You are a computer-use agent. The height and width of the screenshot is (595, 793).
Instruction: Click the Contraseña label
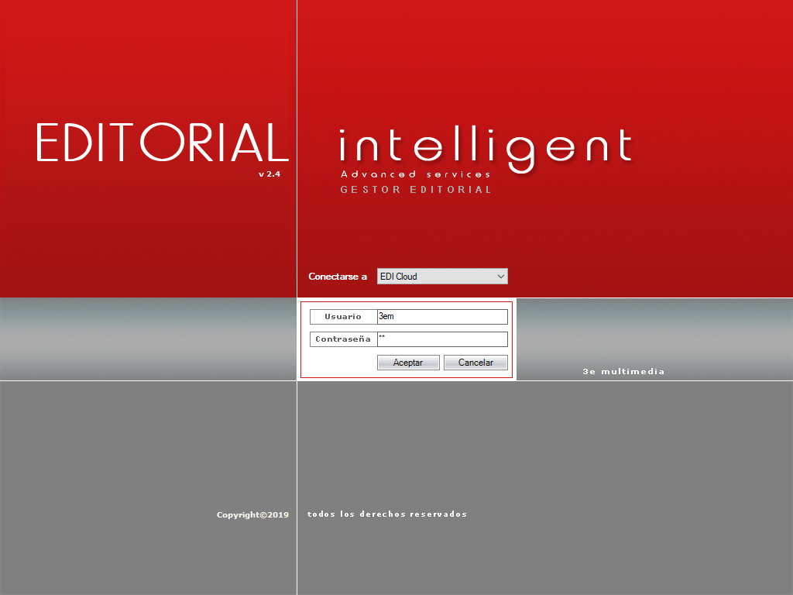click(x=343, y=339)
